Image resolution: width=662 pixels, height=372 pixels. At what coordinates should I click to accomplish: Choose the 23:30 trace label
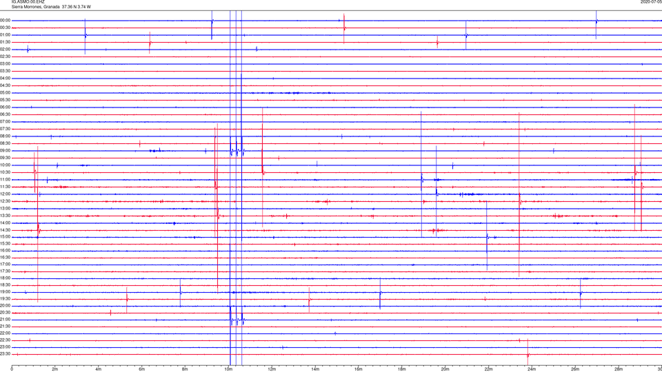(6, 354)
